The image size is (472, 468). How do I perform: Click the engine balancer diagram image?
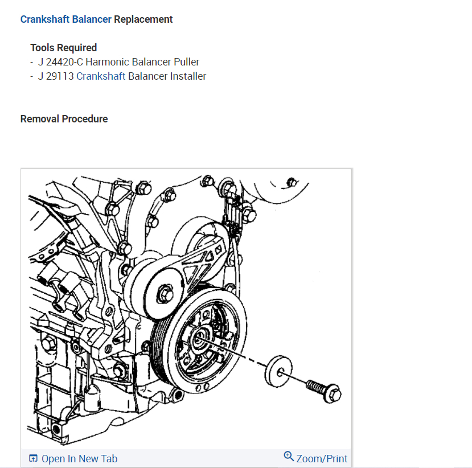(186, 309)
